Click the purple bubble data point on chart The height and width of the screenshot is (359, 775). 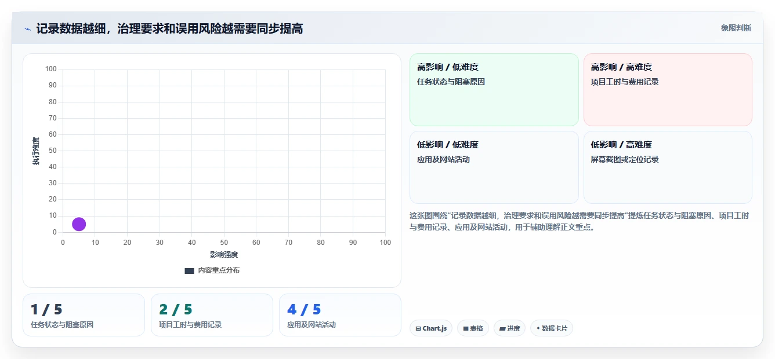coord(79,224)
